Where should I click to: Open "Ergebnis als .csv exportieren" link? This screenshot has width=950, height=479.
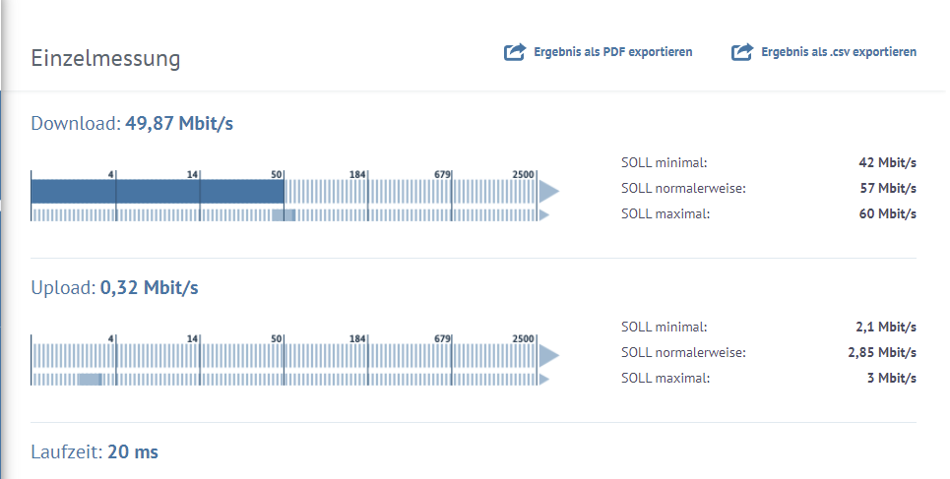click(838, 52)
